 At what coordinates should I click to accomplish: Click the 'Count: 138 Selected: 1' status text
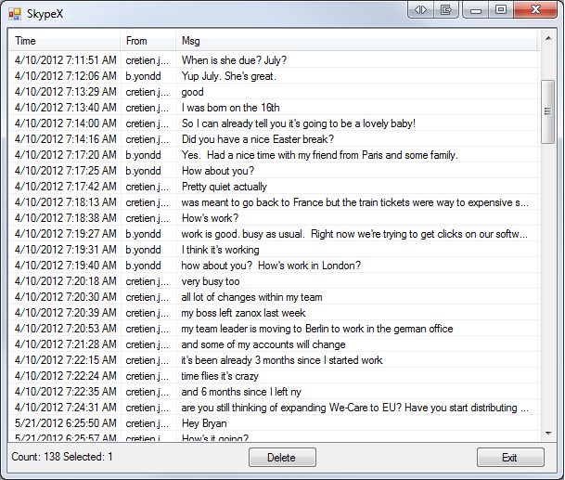pos(62,457)
